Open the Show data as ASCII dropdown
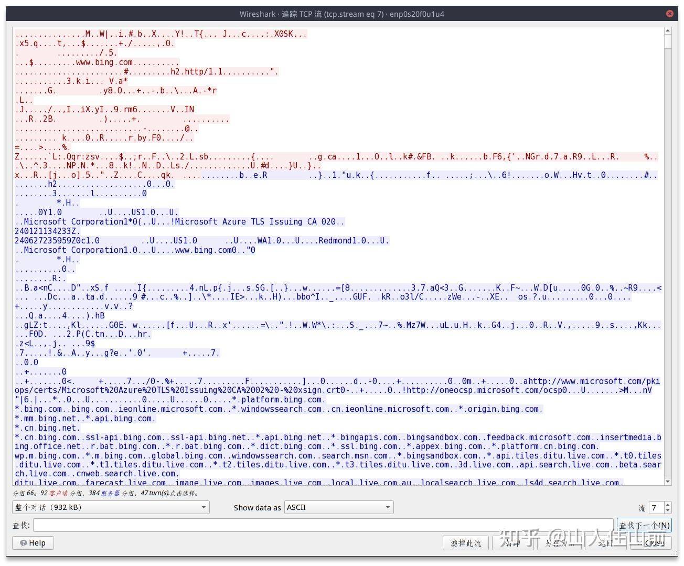 click(339, 507)
